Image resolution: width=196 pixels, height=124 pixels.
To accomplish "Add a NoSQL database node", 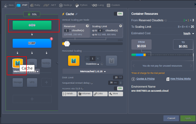I will tap(46, 55).
